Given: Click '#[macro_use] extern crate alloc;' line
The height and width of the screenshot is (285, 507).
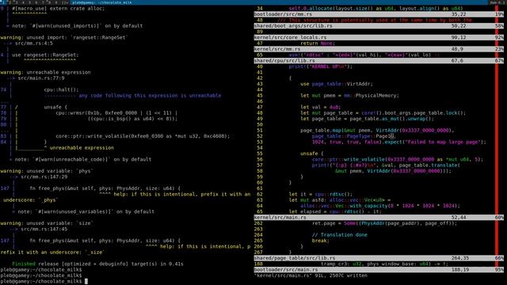Looking at the screenshot, I should coord(58,9).
